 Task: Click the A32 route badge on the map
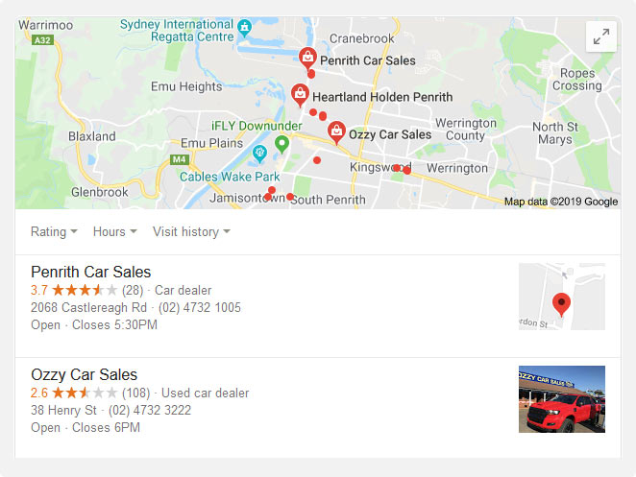tap(42, 40)
